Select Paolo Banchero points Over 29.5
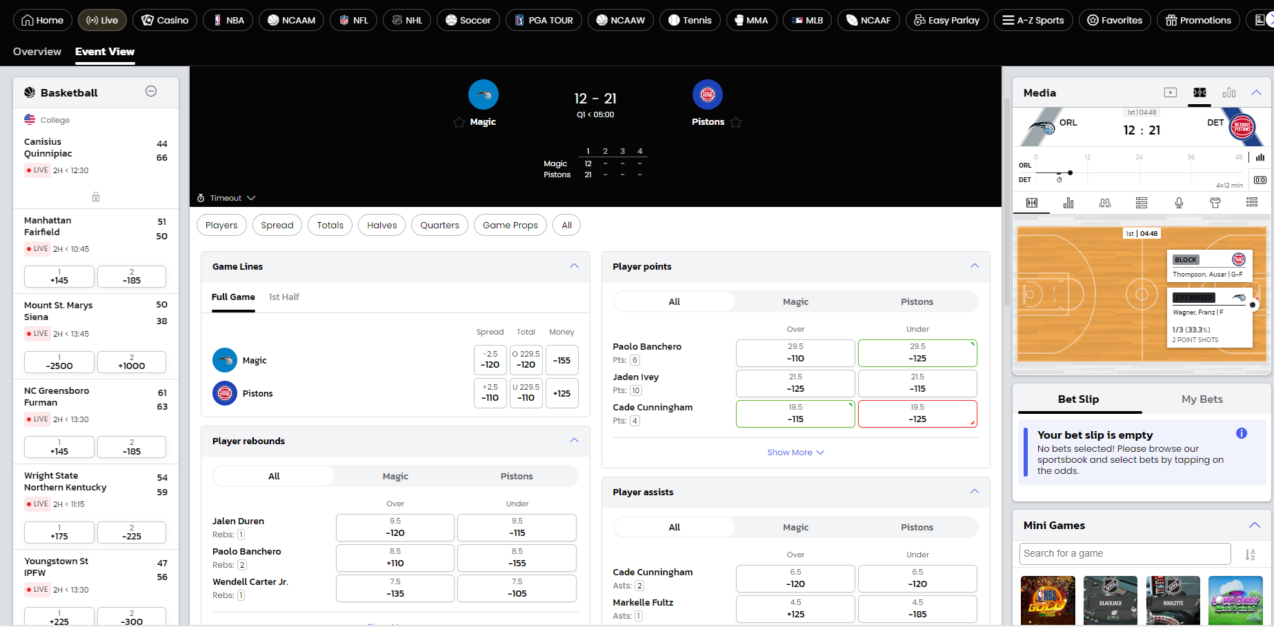This screenshot has height=627, width=1274. pyautogui.click(x=795, y=353)
